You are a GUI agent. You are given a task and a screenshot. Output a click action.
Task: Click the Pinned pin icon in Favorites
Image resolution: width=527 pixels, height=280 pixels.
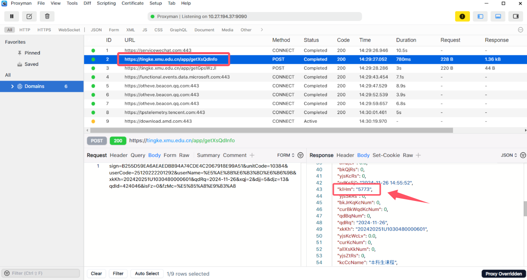coord(20,53)
